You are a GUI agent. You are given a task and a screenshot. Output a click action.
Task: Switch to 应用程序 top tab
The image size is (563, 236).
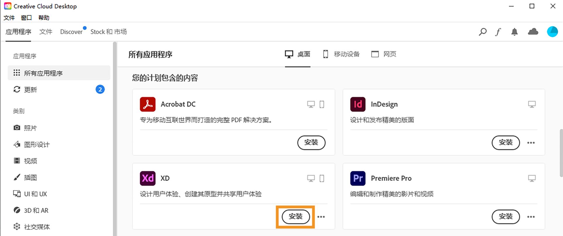click(x=18, y=32)
